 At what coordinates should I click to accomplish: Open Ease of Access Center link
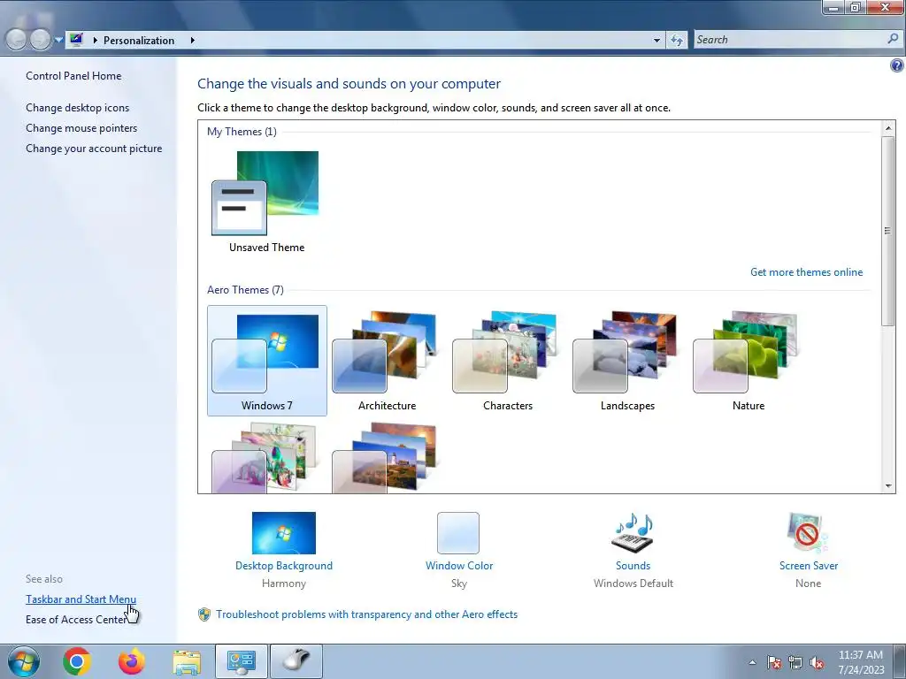pyautogui.click(x=76, y=620)
